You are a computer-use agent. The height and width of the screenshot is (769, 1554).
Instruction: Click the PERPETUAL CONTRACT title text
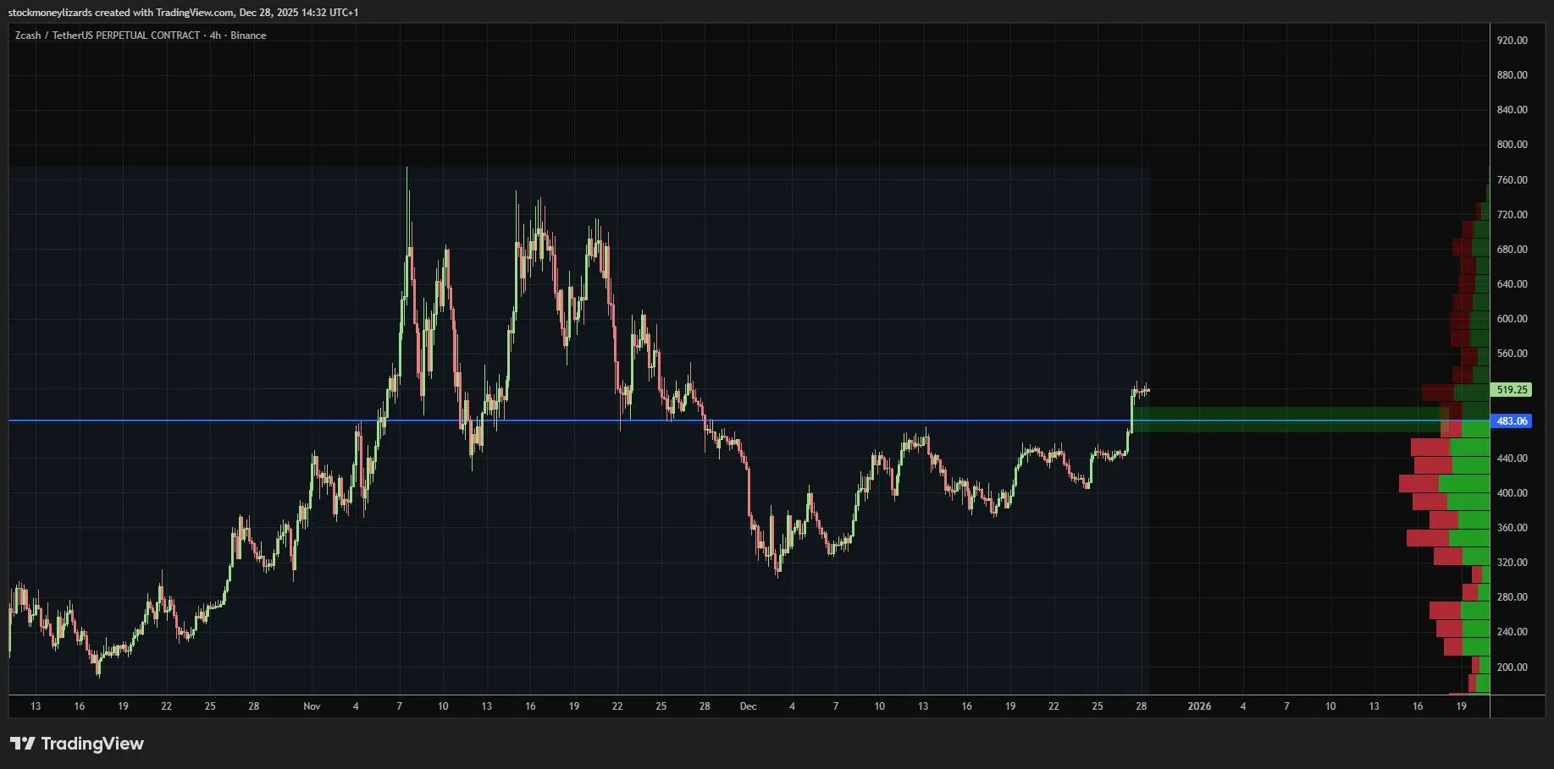151,36
